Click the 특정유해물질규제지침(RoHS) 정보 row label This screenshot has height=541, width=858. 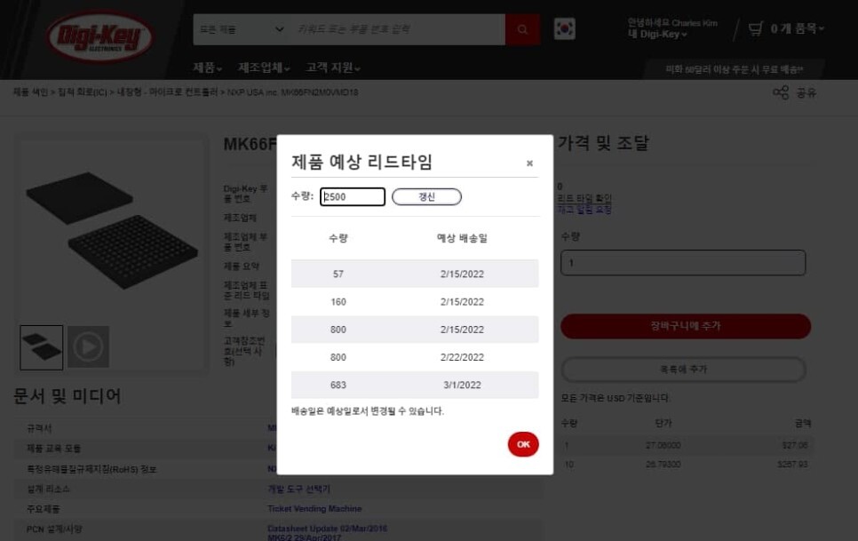91,469
